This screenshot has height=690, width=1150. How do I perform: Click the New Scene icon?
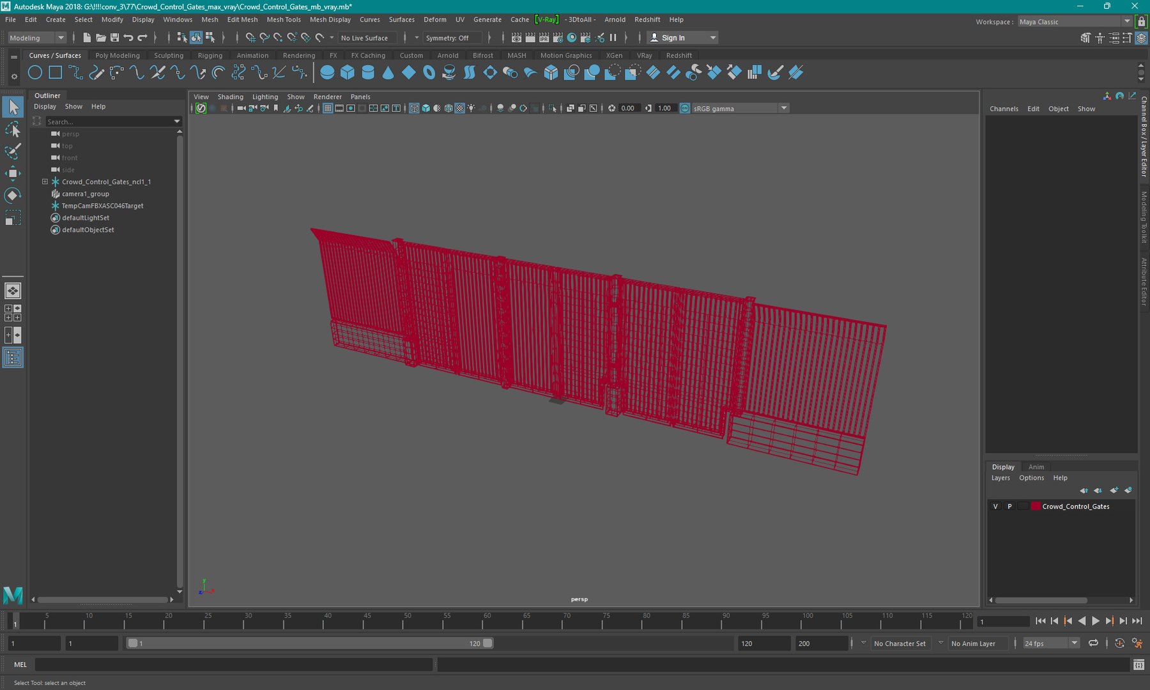click(87, 38)
